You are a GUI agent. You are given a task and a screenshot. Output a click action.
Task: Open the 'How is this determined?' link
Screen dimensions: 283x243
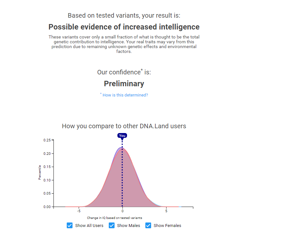tap(125, 95)
